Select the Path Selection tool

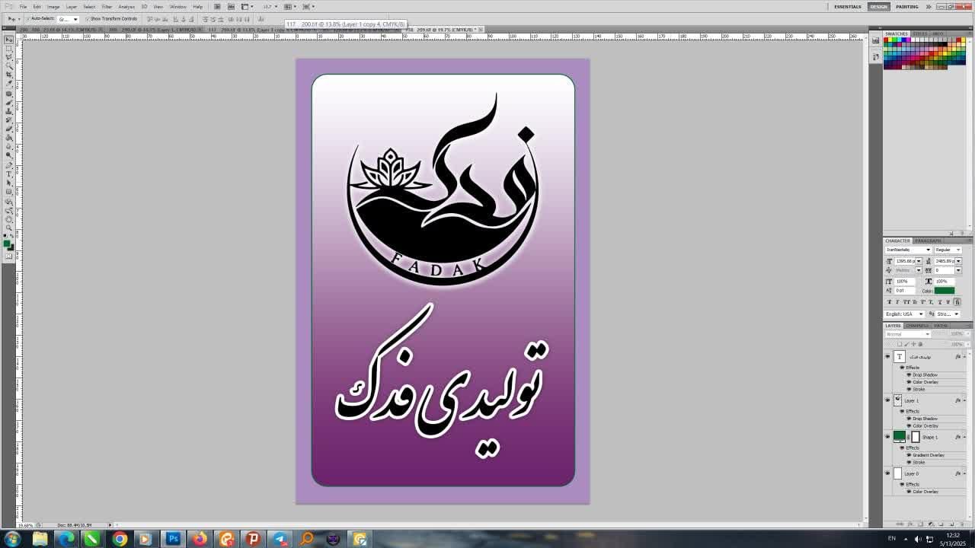9,183
